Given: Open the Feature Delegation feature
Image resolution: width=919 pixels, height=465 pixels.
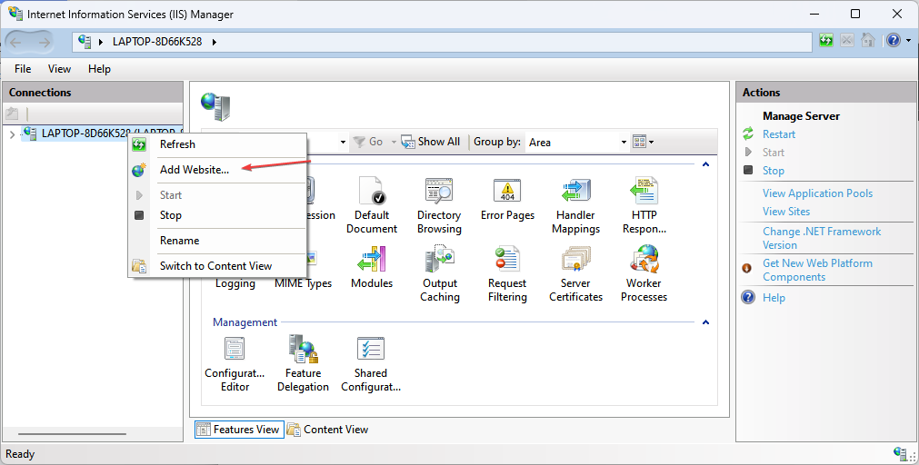Looking at the screenshot, I should coord(303,363).
